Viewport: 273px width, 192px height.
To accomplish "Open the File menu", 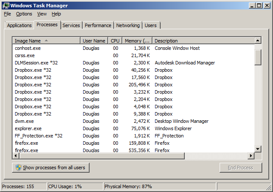I will pyautogui.click(x=7, y=14).
